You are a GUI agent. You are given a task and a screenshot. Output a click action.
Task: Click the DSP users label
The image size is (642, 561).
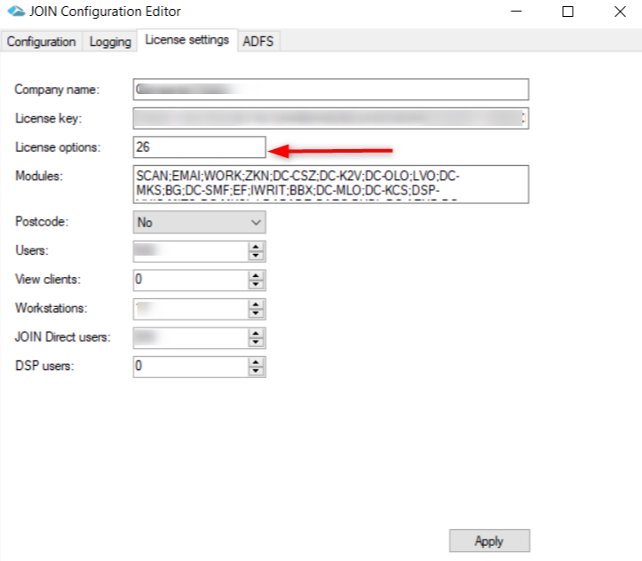point(44,366)
